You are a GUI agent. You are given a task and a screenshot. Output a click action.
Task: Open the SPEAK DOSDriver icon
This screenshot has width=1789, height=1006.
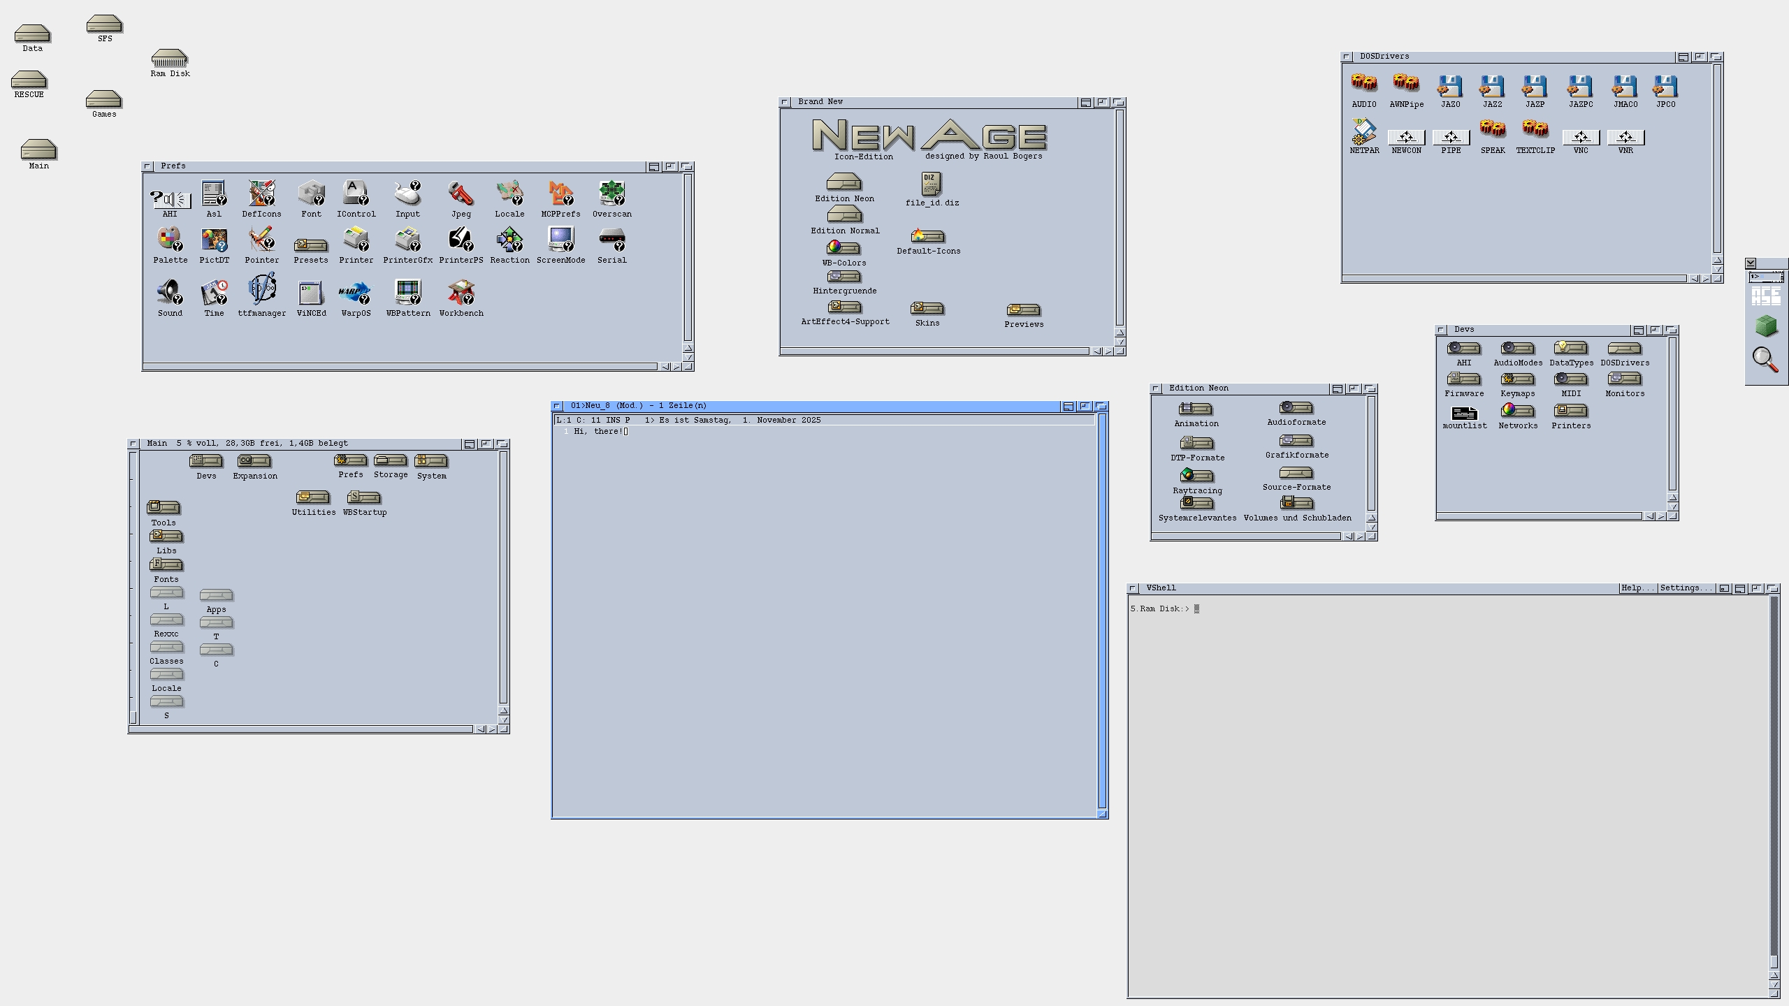pos(1492,130)
